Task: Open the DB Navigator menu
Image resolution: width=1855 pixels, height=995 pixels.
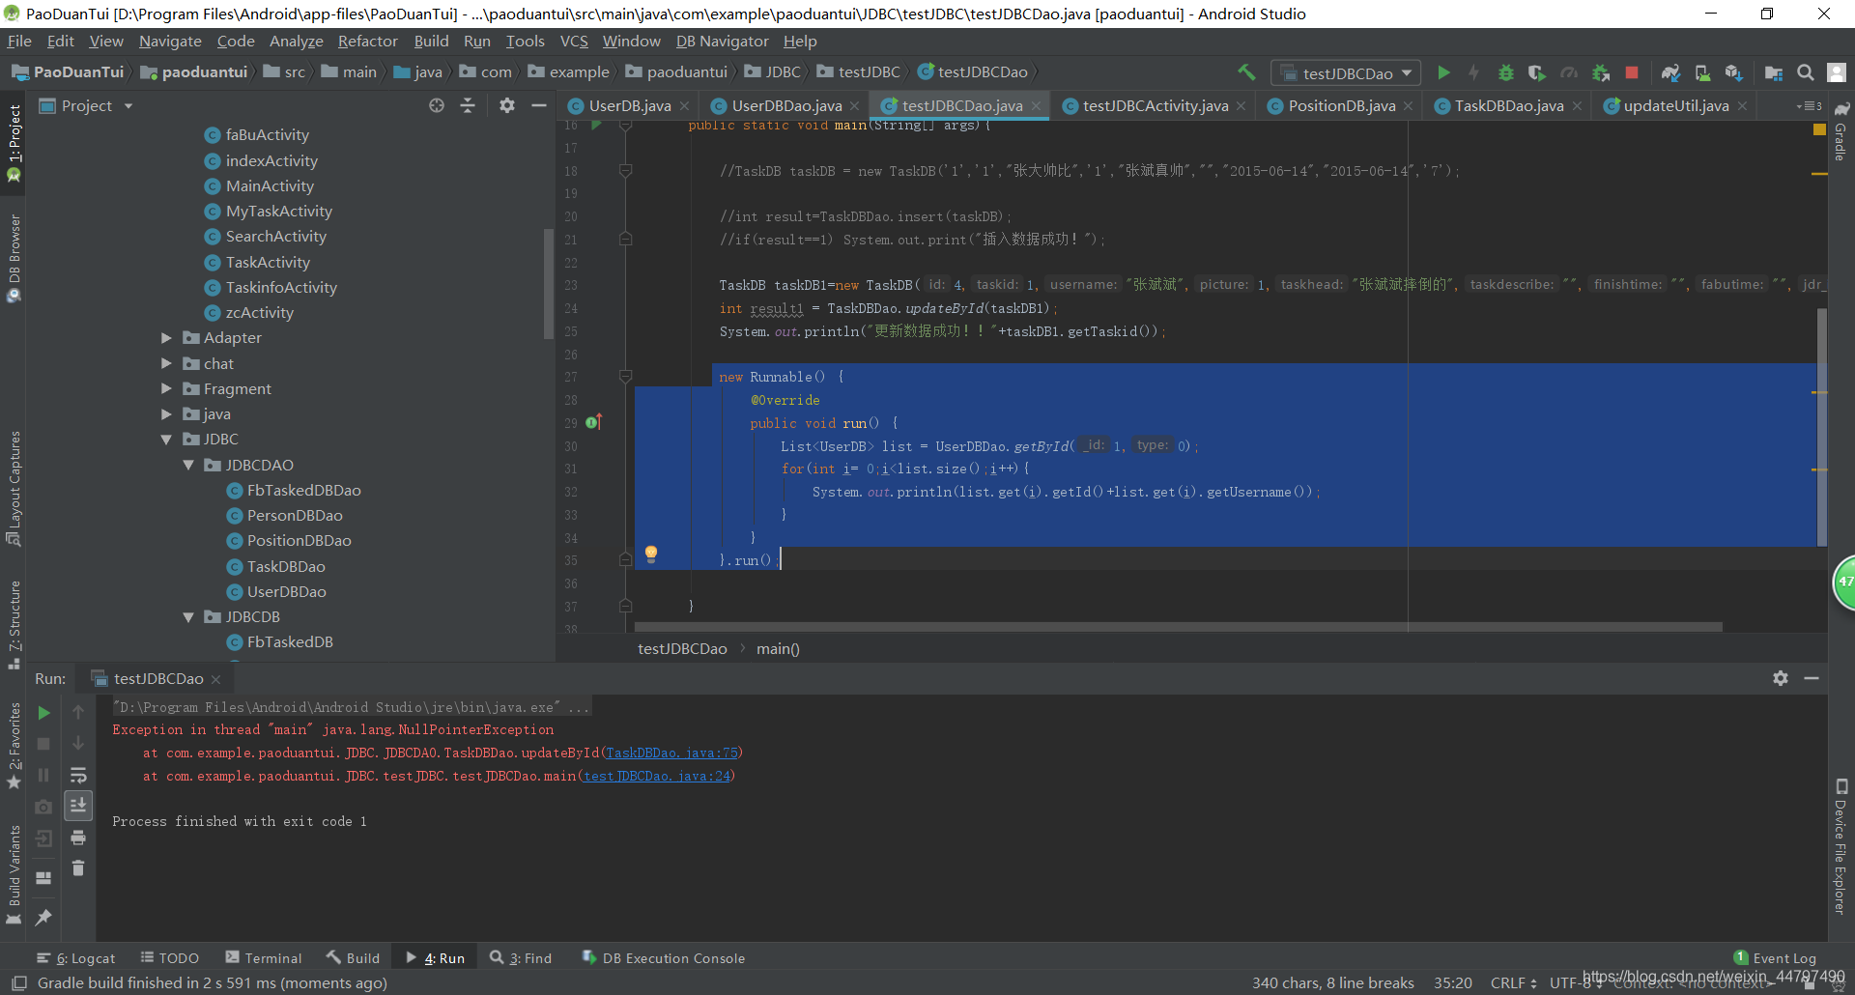Action: pyautogui.click(x=722, y=41)
